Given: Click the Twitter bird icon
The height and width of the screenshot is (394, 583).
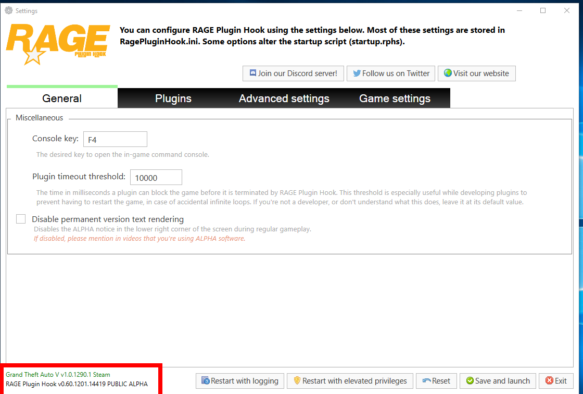Looking at the screenshot, I should pos(357,73).
